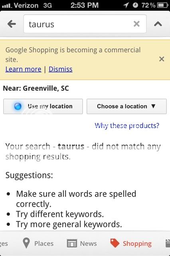Open the Learn more link
This screenshot has width=170, height=256.
[x=23, y=69]
